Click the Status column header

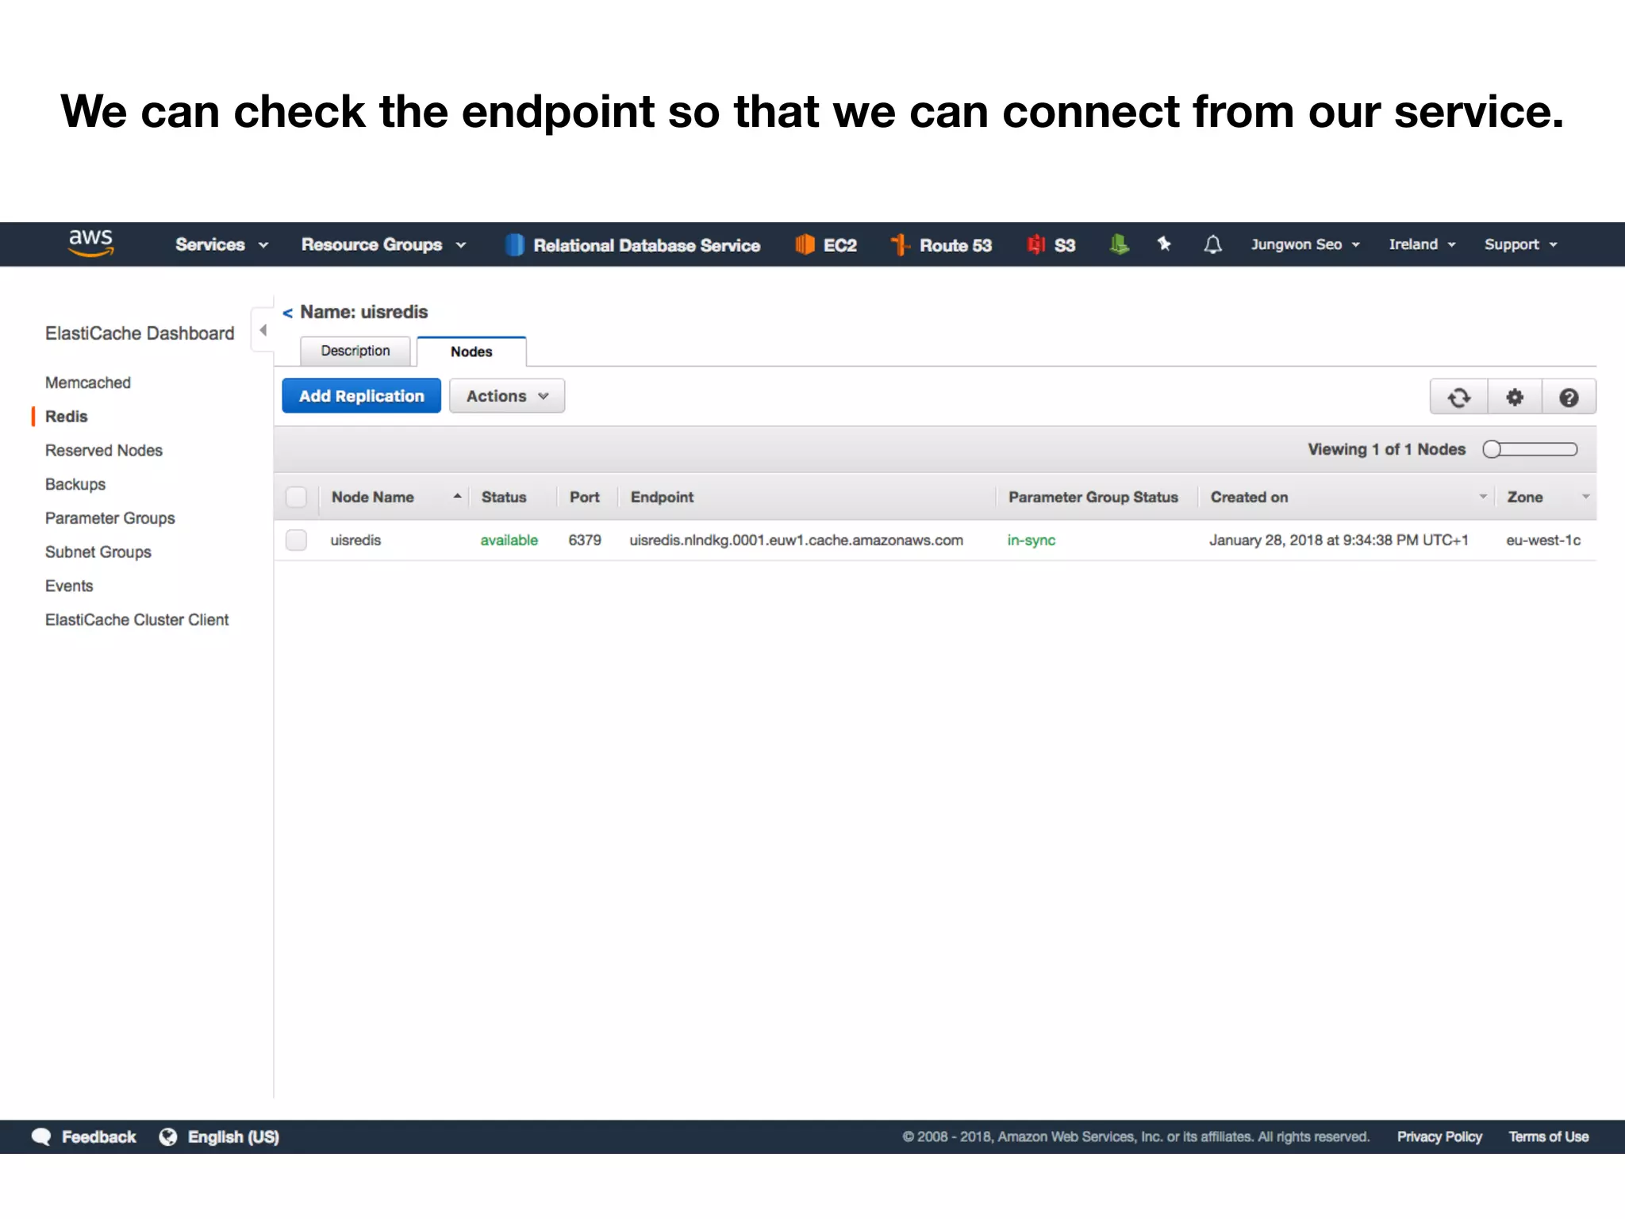[x=504, y=497]
